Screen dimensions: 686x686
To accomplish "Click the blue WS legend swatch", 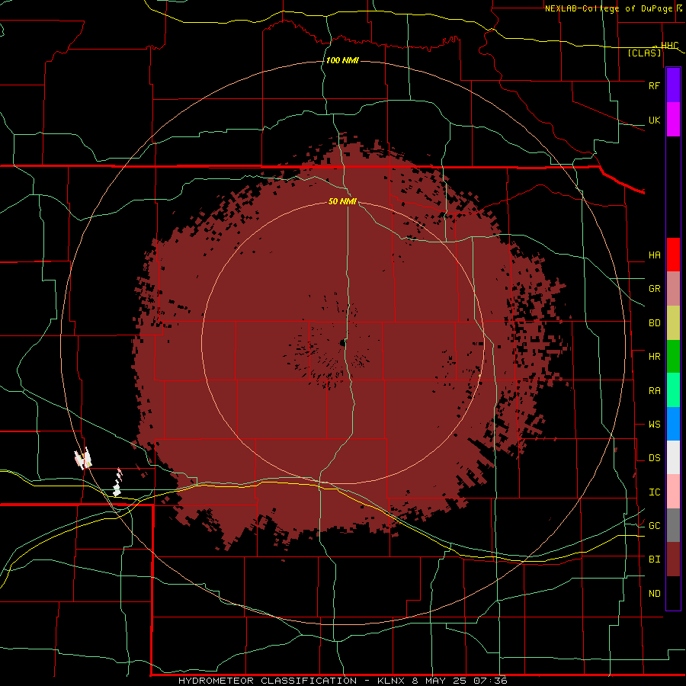I will click(x=673, y=424).
